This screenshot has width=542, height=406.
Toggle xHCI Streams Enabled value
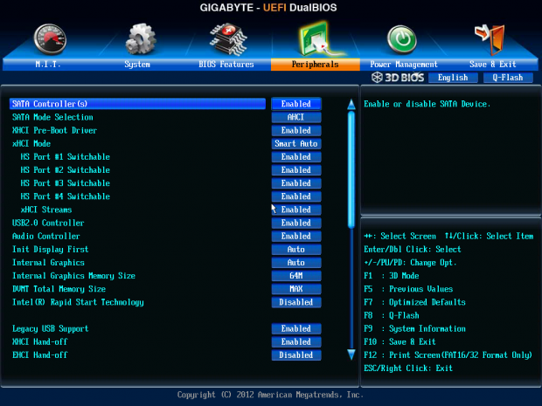(296, 210)
